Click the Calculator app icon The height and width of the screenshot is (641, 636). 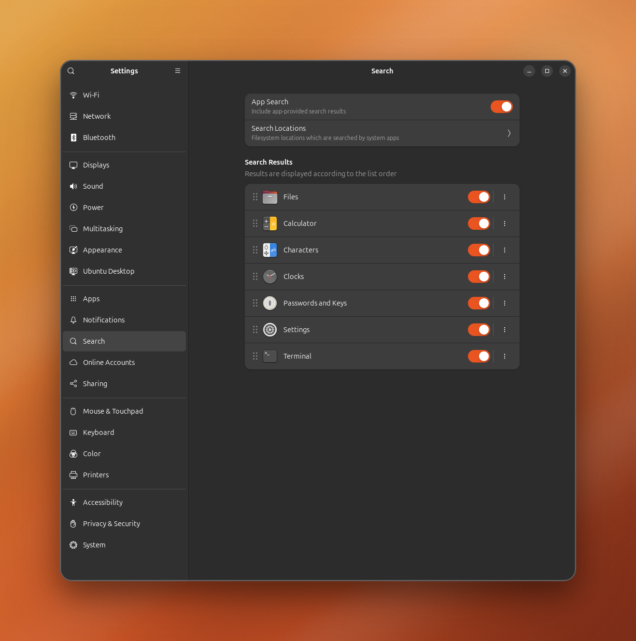pyautogui.click(x=270, y=223)
